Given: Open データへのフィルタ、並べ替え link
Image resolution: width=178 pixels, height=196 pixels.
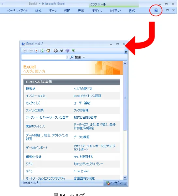Looking at the screenshot, I should [x=95, y=126].
